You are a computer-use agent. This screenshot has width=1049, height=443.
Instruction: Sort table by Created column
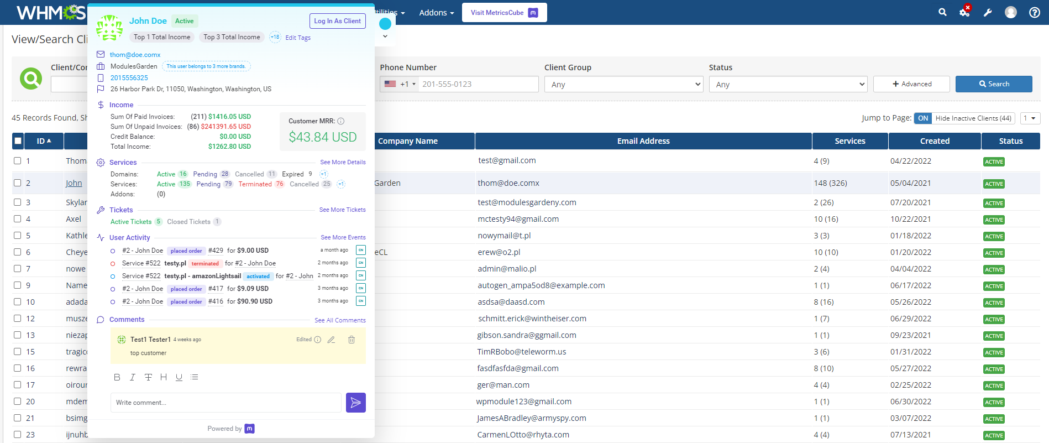[935, 141]
